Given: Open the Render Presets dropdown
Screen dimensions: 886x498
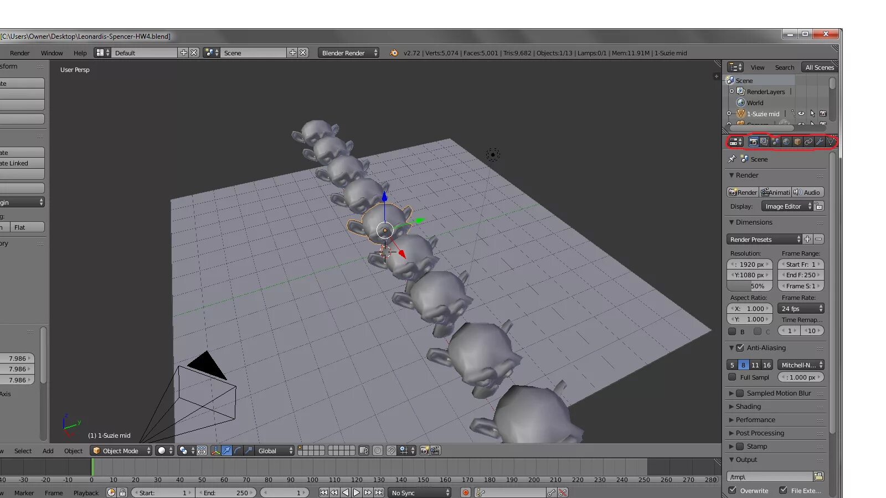Looking at the screenshot, I should (x=764, y=239).
